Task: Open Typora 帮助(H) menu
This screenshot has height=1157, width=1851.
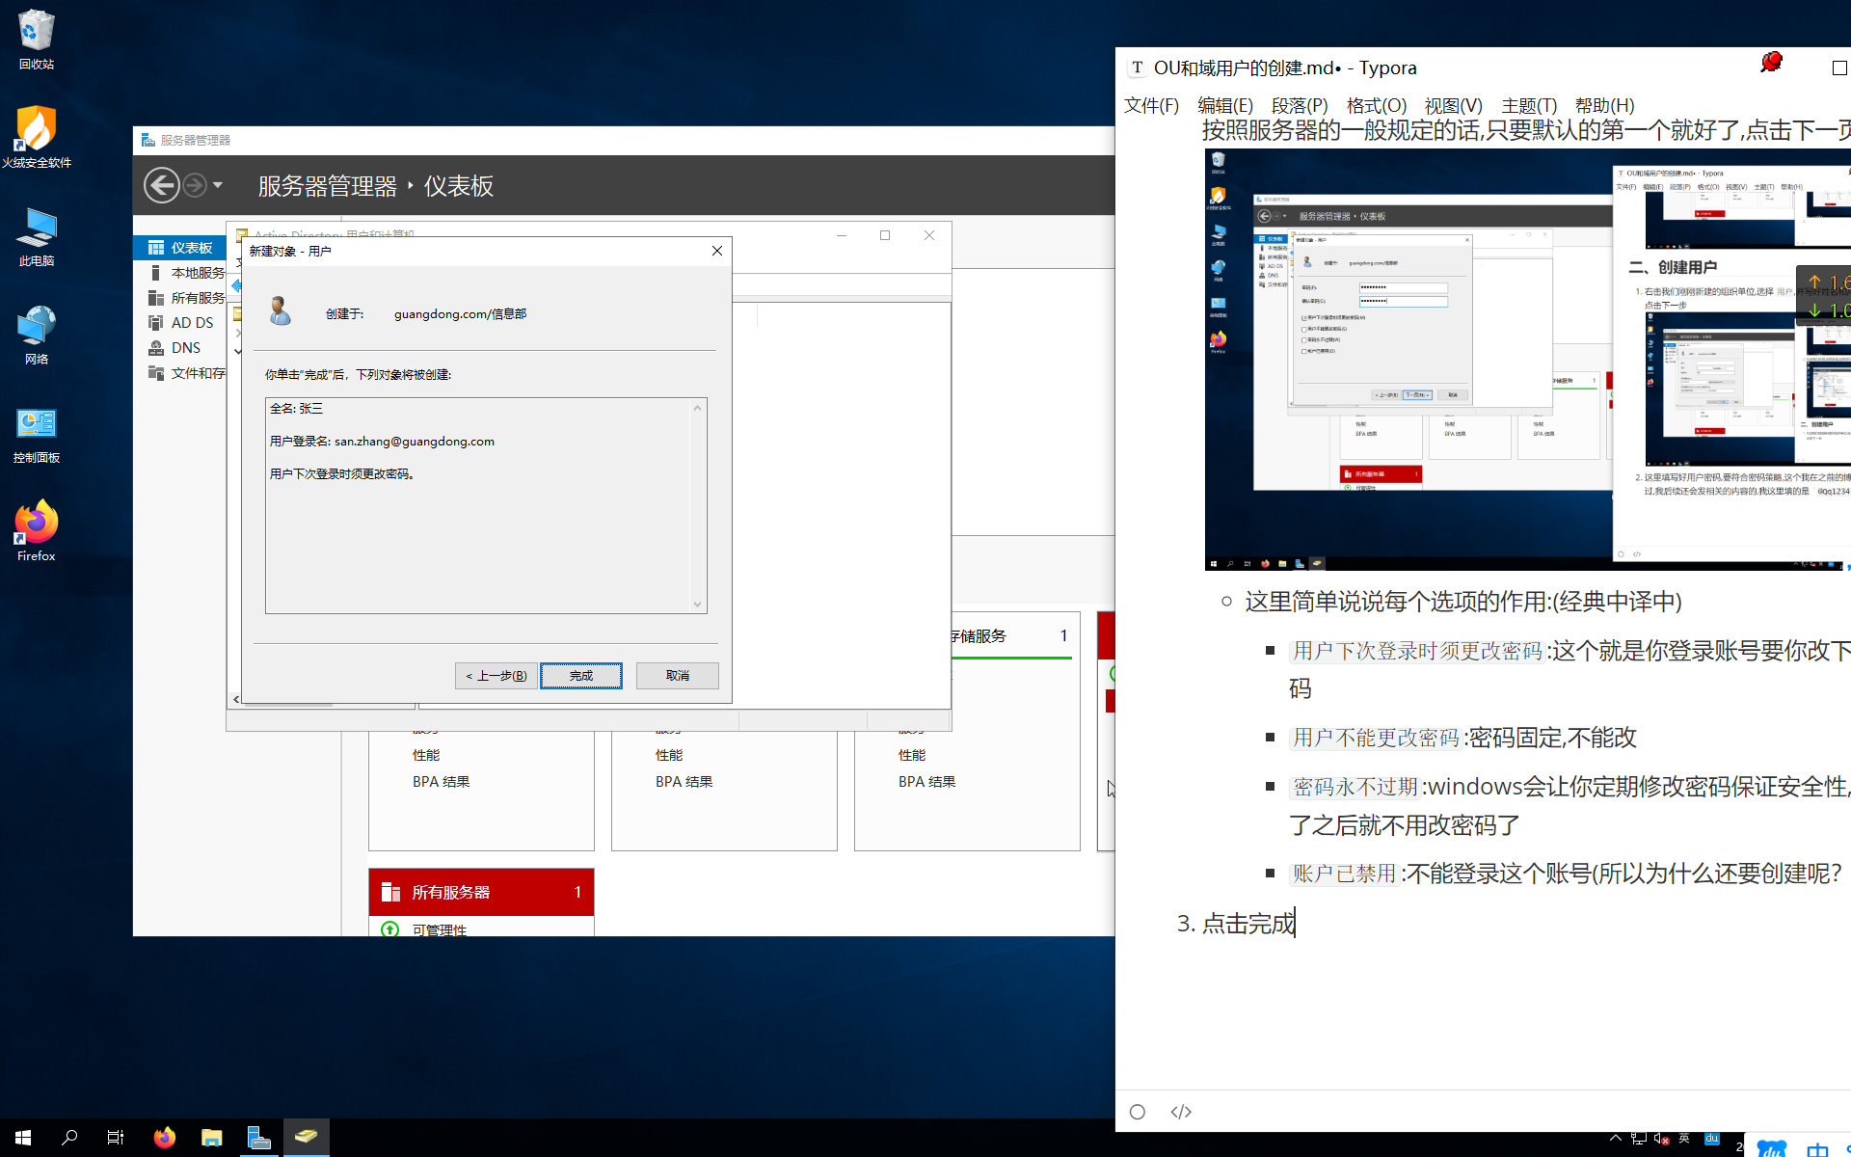Action: pos(1605,105)
